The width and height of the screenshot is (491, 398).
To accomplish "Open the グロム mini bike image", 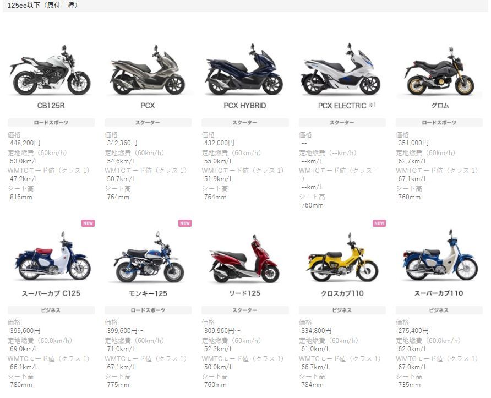I will pos(439,72).
